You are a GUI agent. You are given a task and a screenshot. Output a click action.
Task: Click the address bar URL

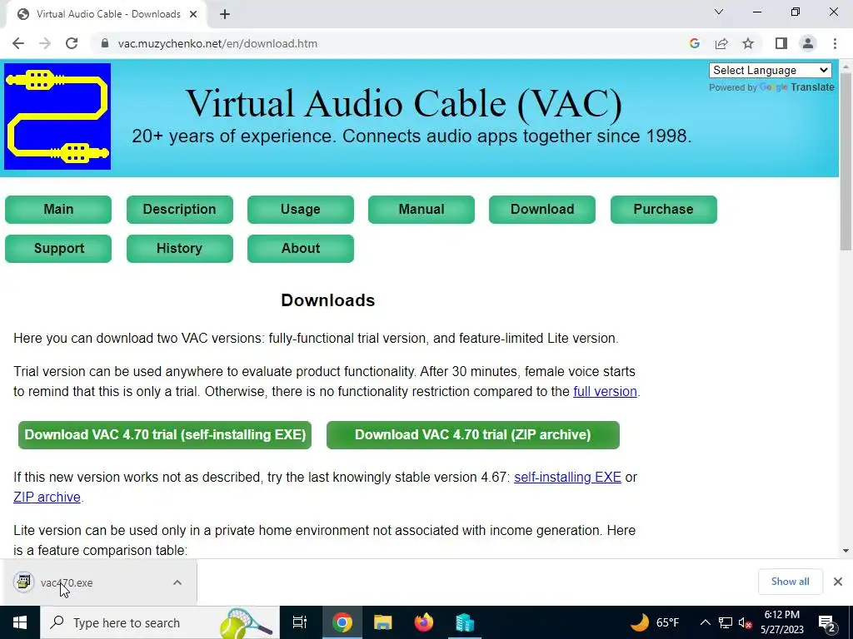[x=217, y=43]
